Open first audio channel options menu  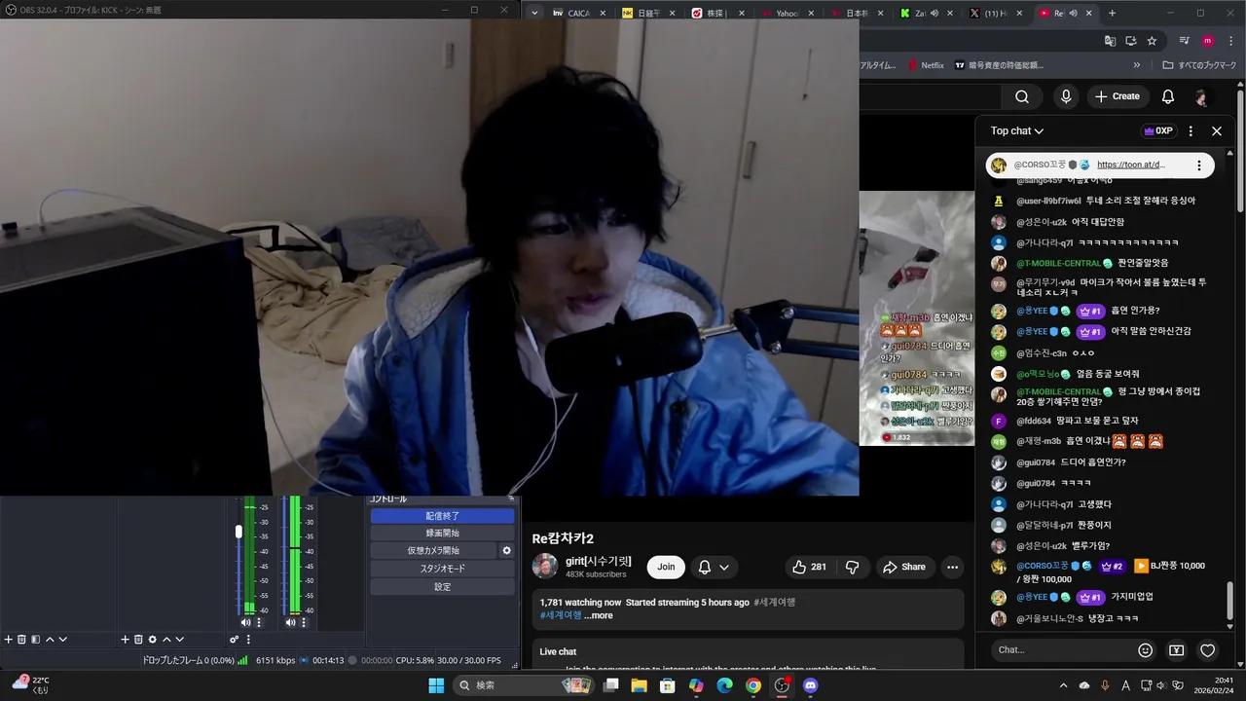pos(259,622)
